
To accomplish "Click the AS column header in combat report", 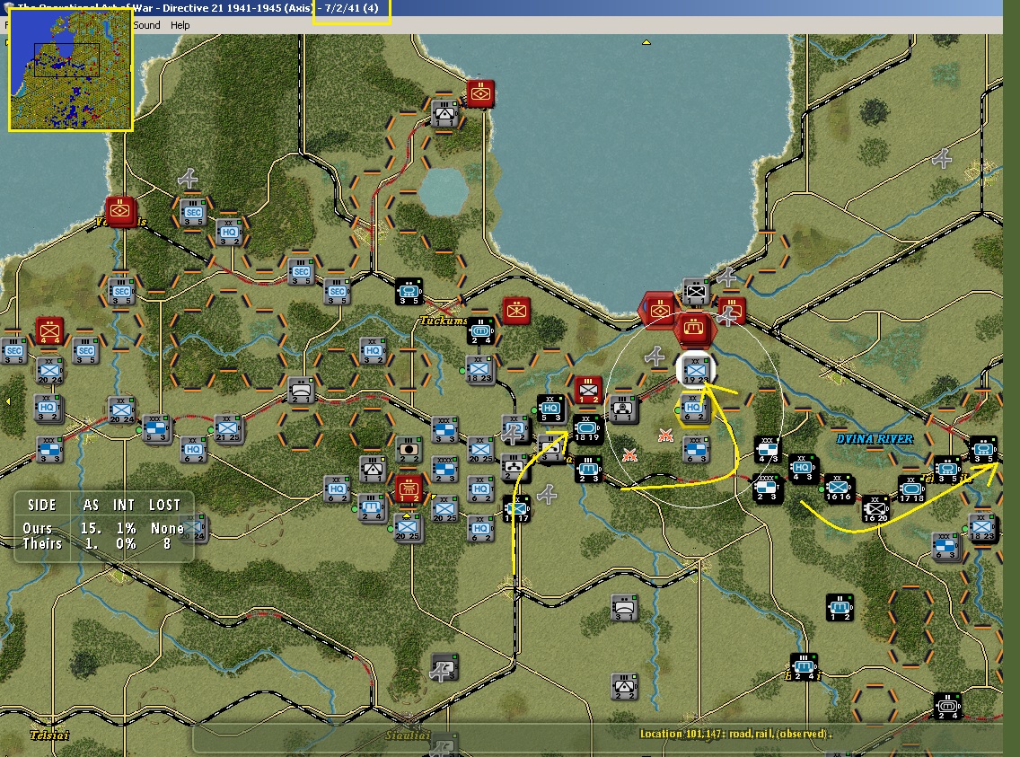I will (91, 506).
